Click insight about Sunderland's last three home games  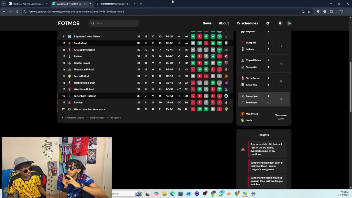tap(267, 166)
